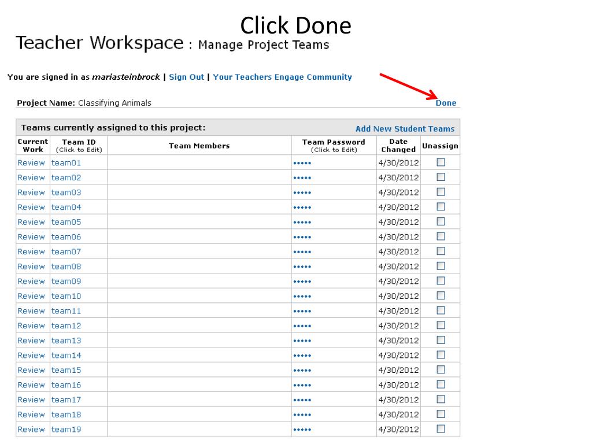Screen dimensions: 592x444
Task: Check Unassign box for team12
Action: tap(441, 325)
